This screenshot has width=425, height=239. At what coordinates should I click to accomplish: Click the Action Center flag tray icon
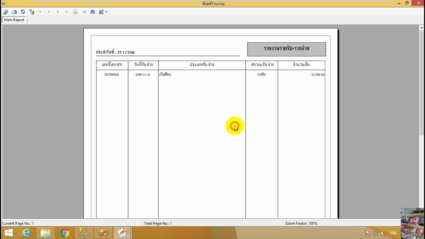click(368, 233)
